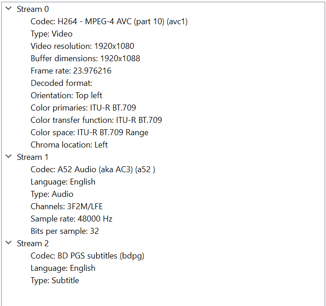Click the Type: Video entry
The width and height of the screenshot is (326, 306).
[52, 34]
